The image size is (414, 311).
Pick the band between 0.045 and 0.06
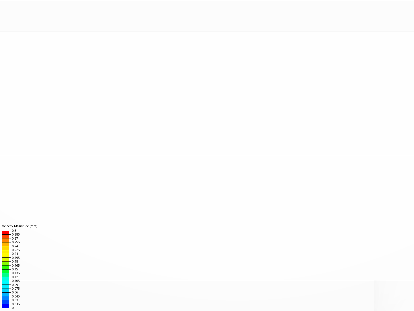(5, 294)
